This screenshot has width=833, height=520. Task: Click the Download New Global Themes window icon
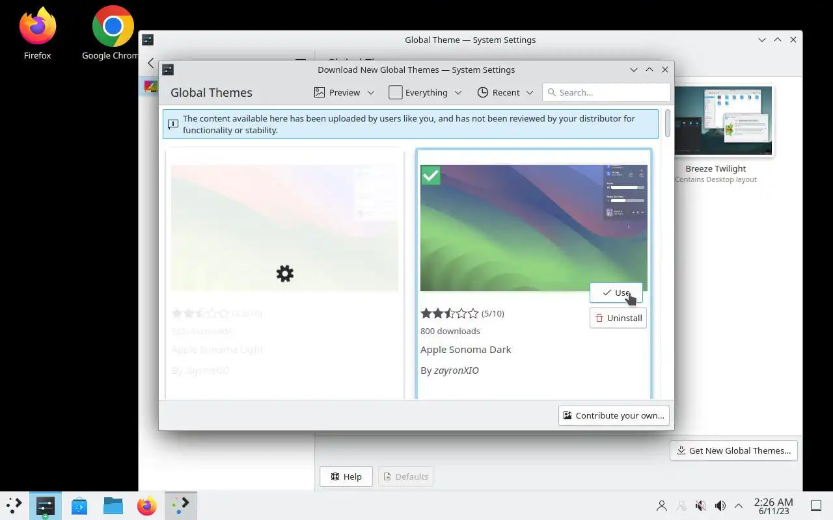(167, 70)
